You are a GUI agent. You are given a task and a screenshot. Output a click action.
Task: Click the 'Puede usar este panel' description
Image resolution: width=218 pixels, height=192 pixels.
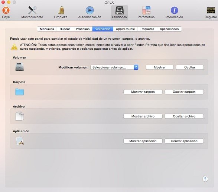click(80, 39)
